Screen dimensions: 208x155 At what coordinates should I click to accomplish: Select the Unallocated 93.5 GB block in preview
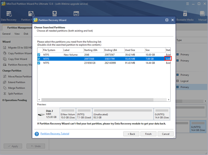click(123, 114)
